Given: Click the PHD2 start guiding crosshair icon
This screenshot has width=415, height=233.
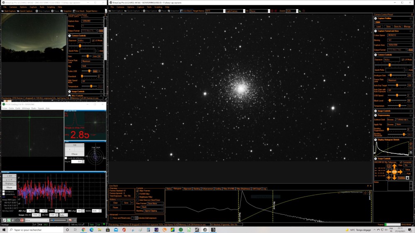Looking at the screenshot, I should pos(17,220).
